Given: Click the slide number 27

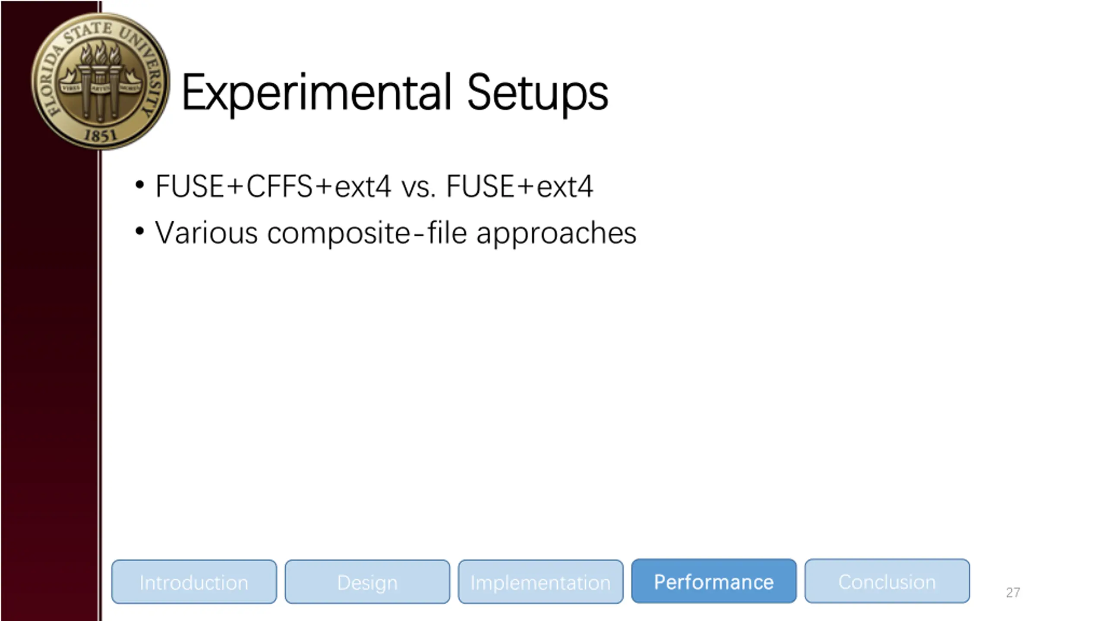Looking at the screenshot, I should pyautogui.click(x=1013, y=593).
